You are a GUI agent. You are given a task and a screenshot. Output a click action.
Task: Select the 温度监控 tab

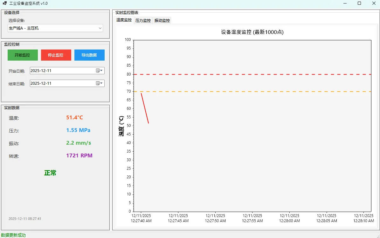pyautogui.click(x=124, y=20)
